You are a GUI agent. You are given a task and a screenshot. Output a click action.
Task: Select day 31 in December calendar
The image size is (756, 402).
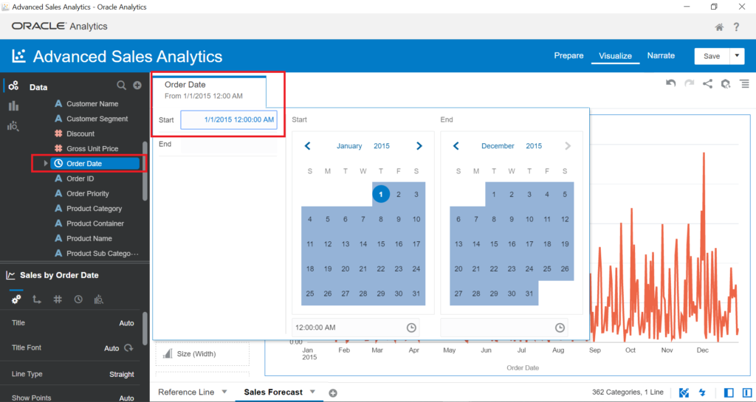(x=529, y=293)
